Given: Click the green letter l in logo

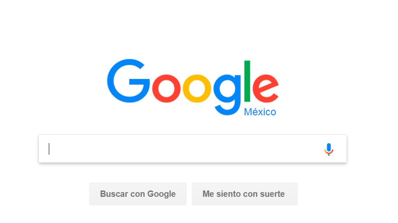Looking at the screenshot, I should coord(247,81).
